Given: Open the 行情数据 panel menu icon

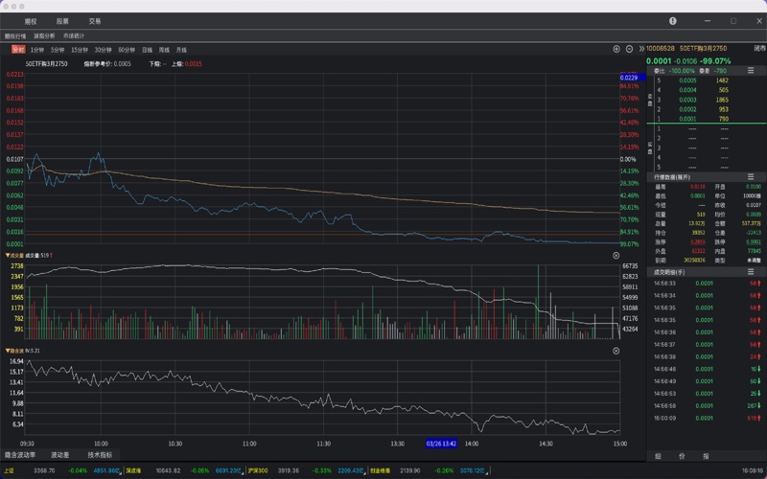Looking at the screenshot, I should (x=749, y=177).
